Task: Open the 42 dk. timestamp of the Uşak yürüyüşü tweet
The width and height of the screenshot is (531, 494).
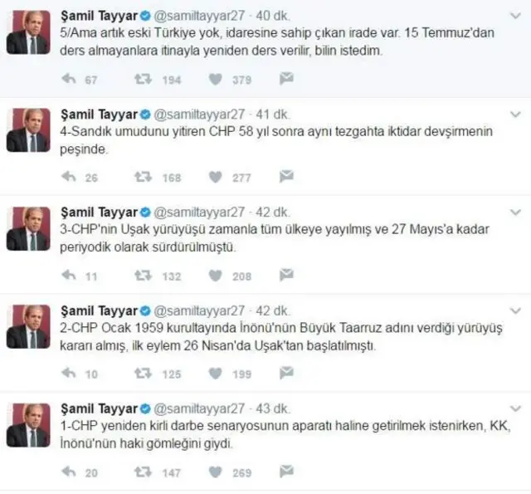Action: [x=272, y=213]
